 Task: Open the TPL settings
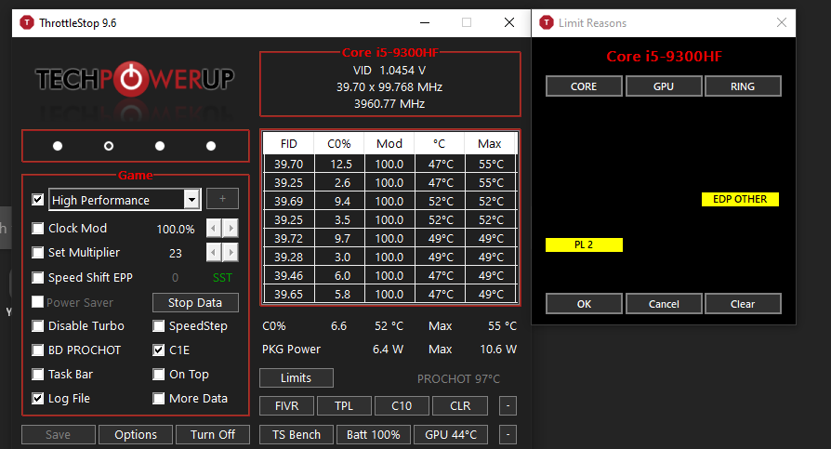tap(344, 406)
